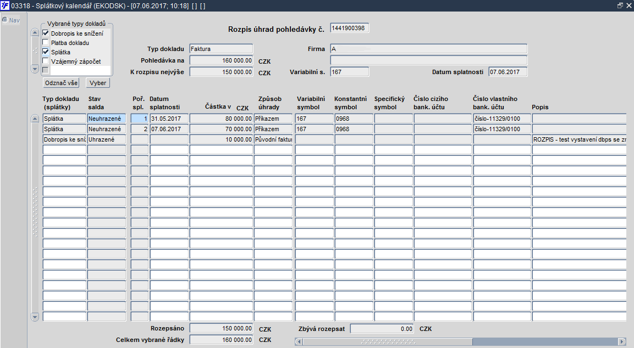
Task: Click the Odznač vše button
Action: tap(61, 83)
